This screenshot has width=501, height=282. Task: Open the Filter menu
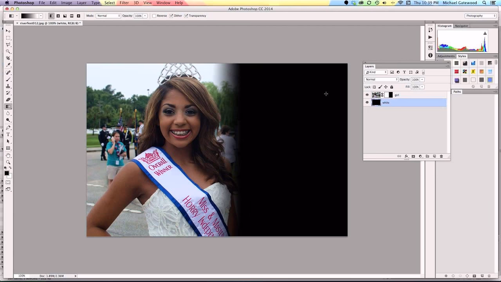[x=124, y=3]
